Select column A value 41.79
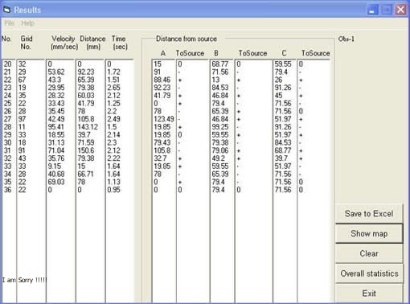Screen dimensions: 410x304 coord(162,96)
